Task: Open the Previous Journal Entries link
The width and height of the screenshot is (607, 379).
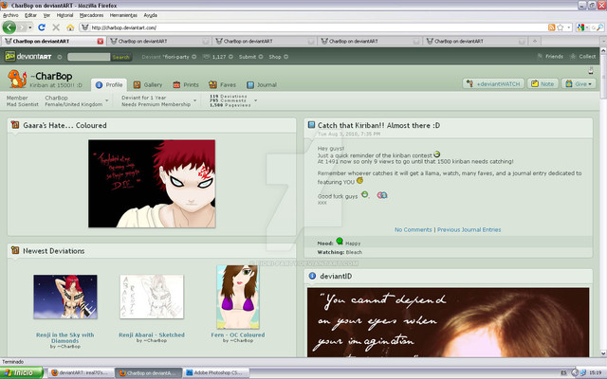Action: point(469,229)
